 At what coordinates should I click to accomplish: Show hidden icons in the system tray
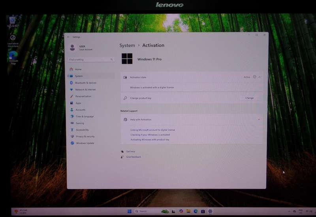pos(289,211)
